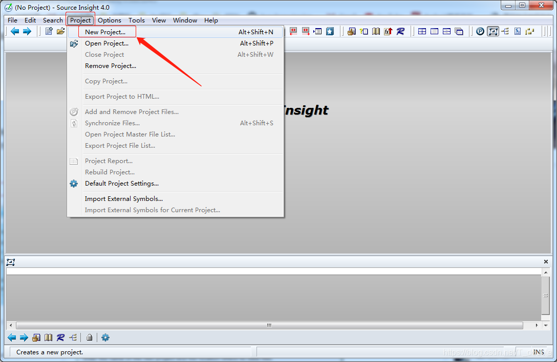Click the Open File folder icon in top toolbar
557x362 pixels.
(61, 31)
